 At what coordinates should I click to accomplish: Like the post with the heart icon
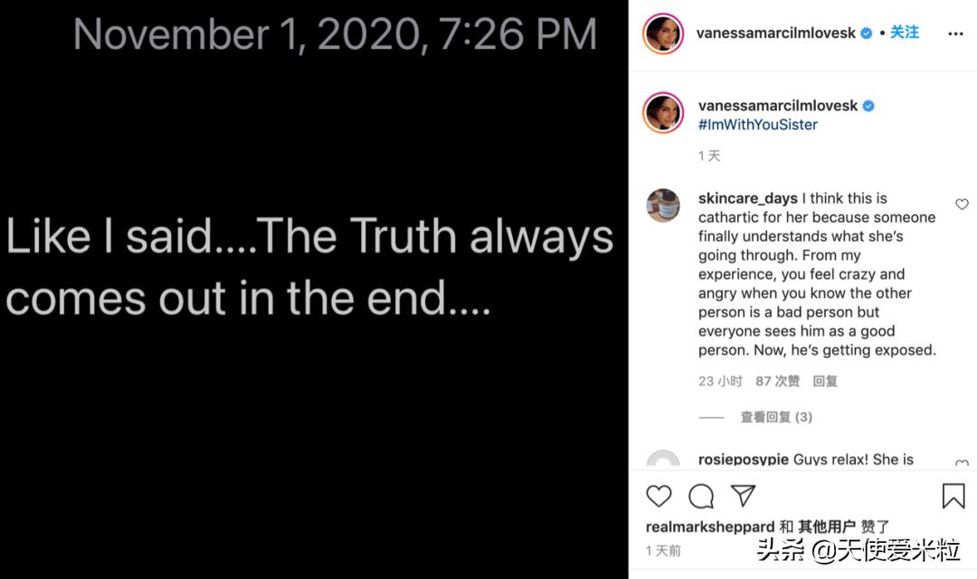click(x=659, y=496)
